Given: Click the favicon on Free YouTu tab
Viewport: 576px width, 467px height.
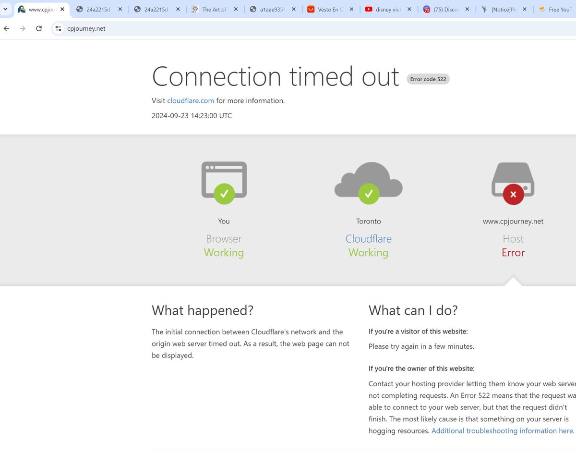Looking at the screenshot, I should (542, 9).
